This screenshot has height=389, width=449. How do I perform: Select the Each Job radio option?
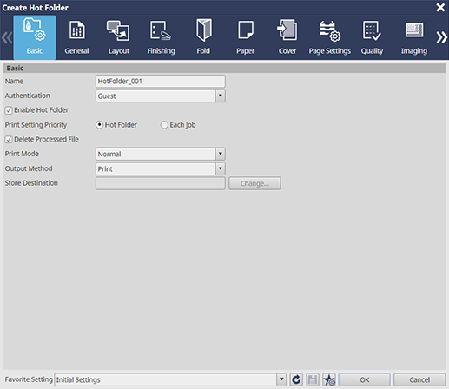click(164, 125)
